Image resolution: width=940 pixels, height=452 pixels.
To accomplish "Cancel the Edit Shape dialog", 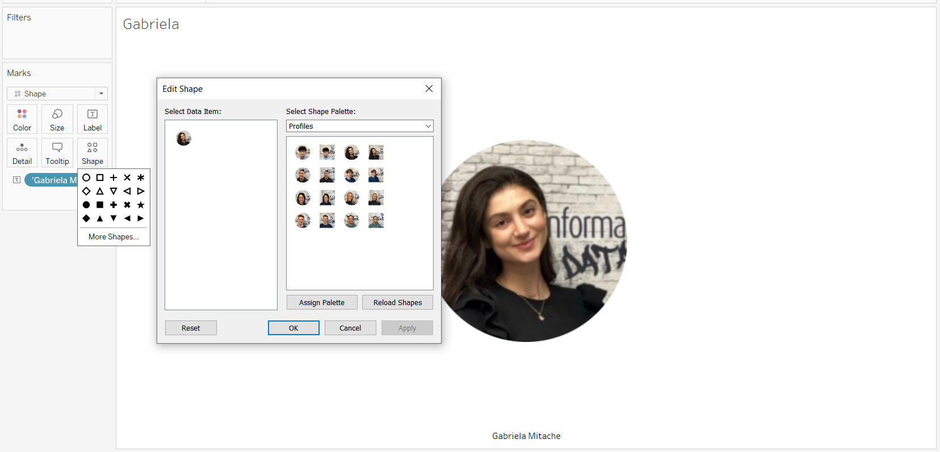I will [x=350, y=328].
